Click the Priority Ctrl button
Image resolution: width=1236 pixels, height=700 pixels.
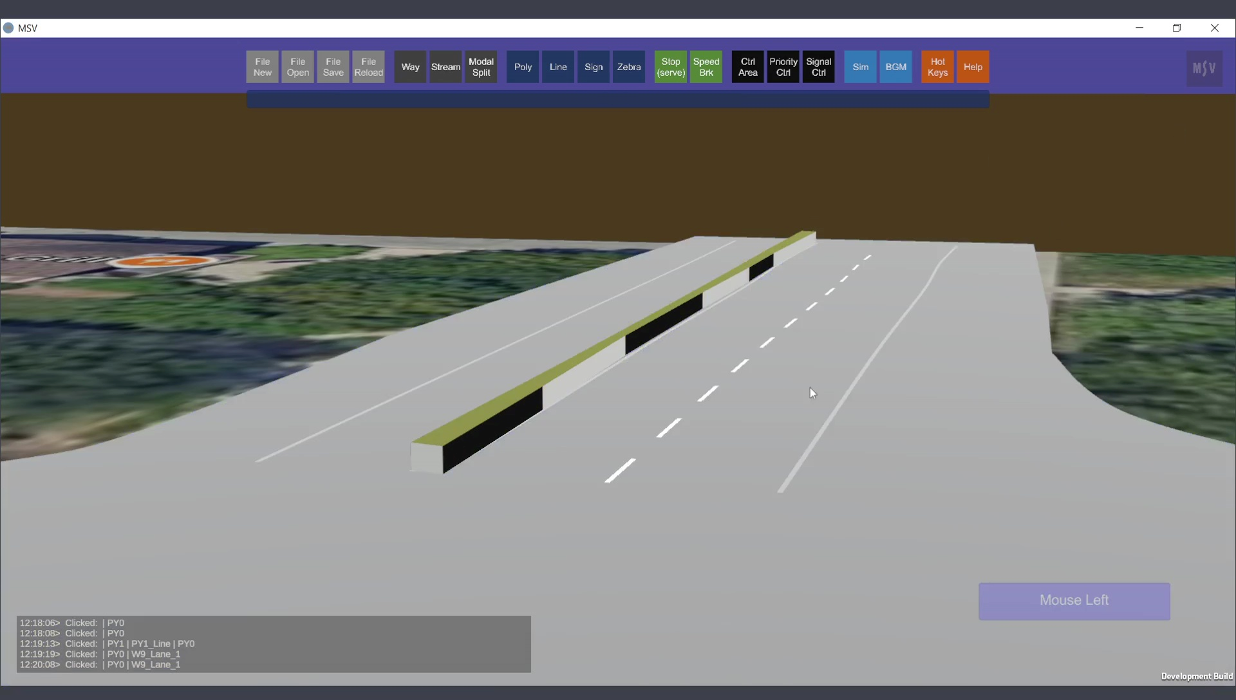(783, 67)
